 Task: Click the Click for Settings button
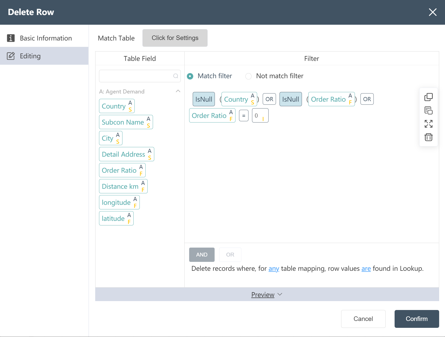[175, 38]
